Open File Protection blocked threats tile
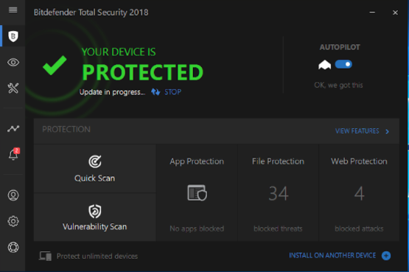409x272 pixels. 278,192
